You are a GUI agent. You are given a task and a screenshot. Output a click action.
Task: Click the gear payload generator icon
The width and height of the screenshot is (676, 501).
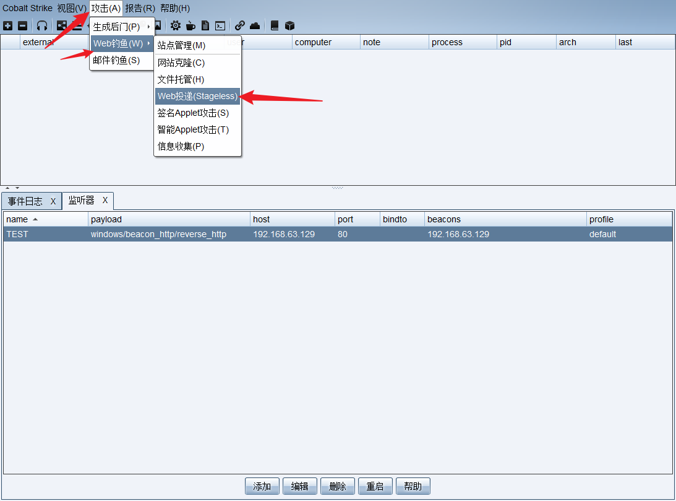[176, 26]
